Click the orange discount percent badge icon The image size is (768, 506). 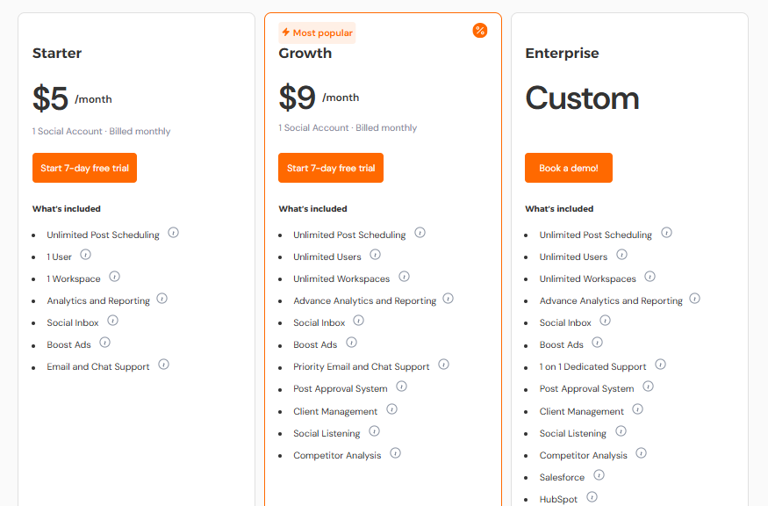pos(480,31)
